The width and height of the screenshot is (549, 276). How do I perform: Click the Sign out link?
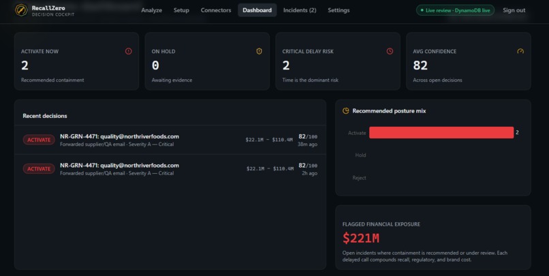(x=514, y=10)
